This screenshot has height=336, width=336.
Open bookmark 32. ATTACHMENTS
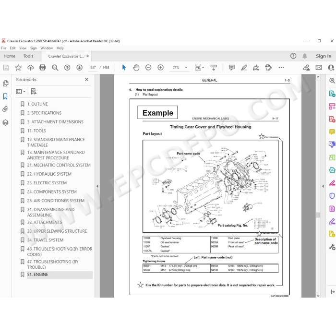[45, 222]
